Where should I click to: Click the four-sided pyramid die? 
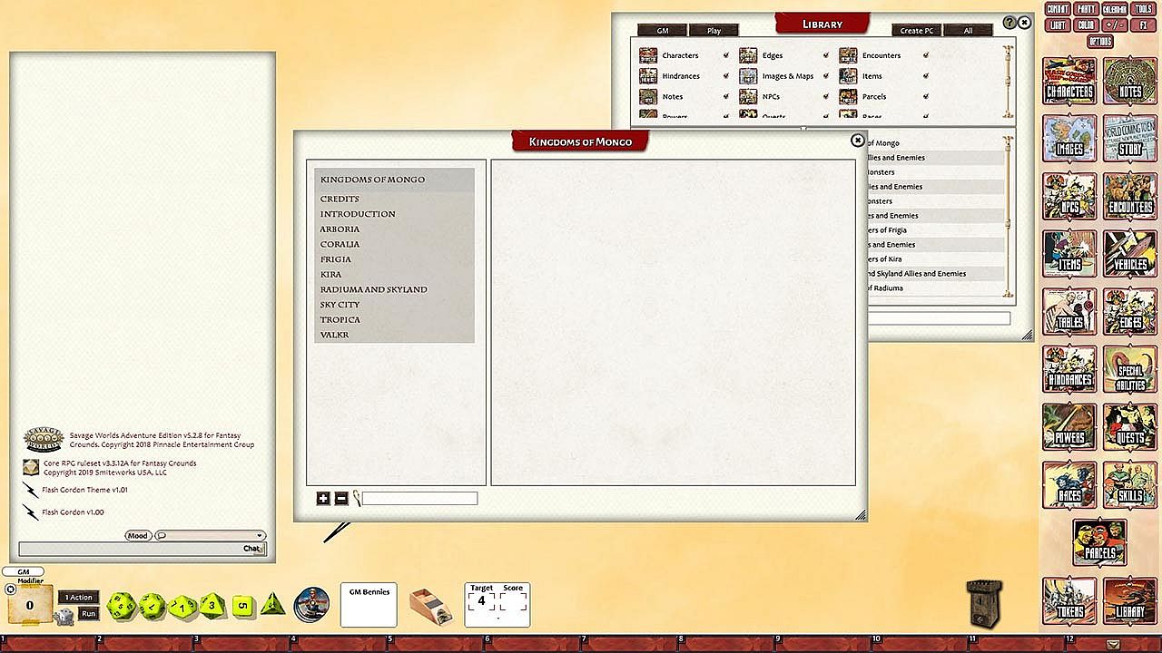point(272,604)
